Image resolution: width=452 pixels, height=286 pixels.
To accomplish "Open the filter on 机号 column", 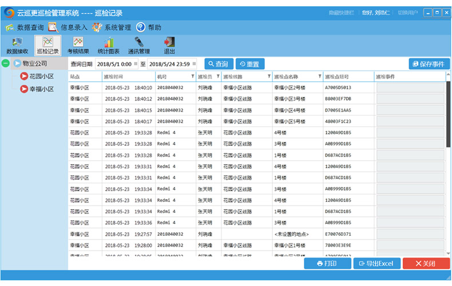I will (x=193, y=77).
